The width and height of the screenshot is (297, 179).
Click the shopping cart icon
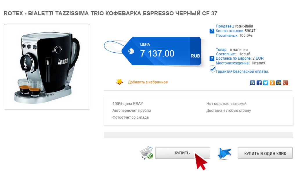[x=147, y=153]
